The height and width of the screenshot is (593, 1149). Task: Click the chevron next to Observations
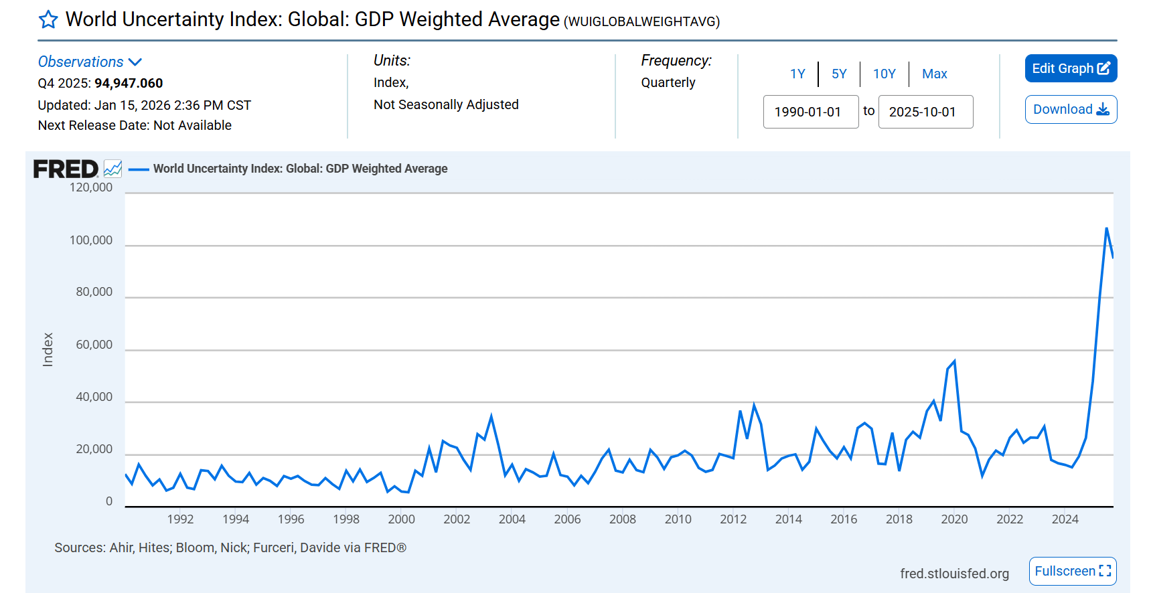tap(135, 62)
